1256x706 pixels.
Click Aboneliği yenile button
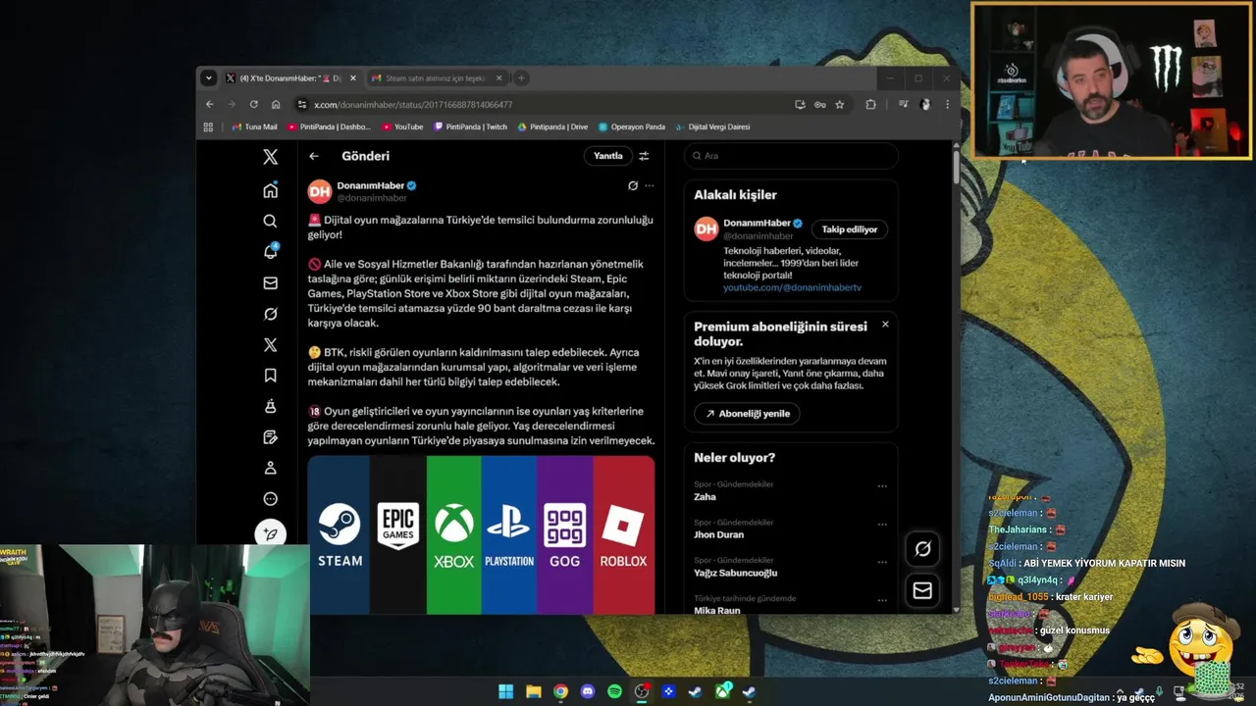(x=747, y=414)
